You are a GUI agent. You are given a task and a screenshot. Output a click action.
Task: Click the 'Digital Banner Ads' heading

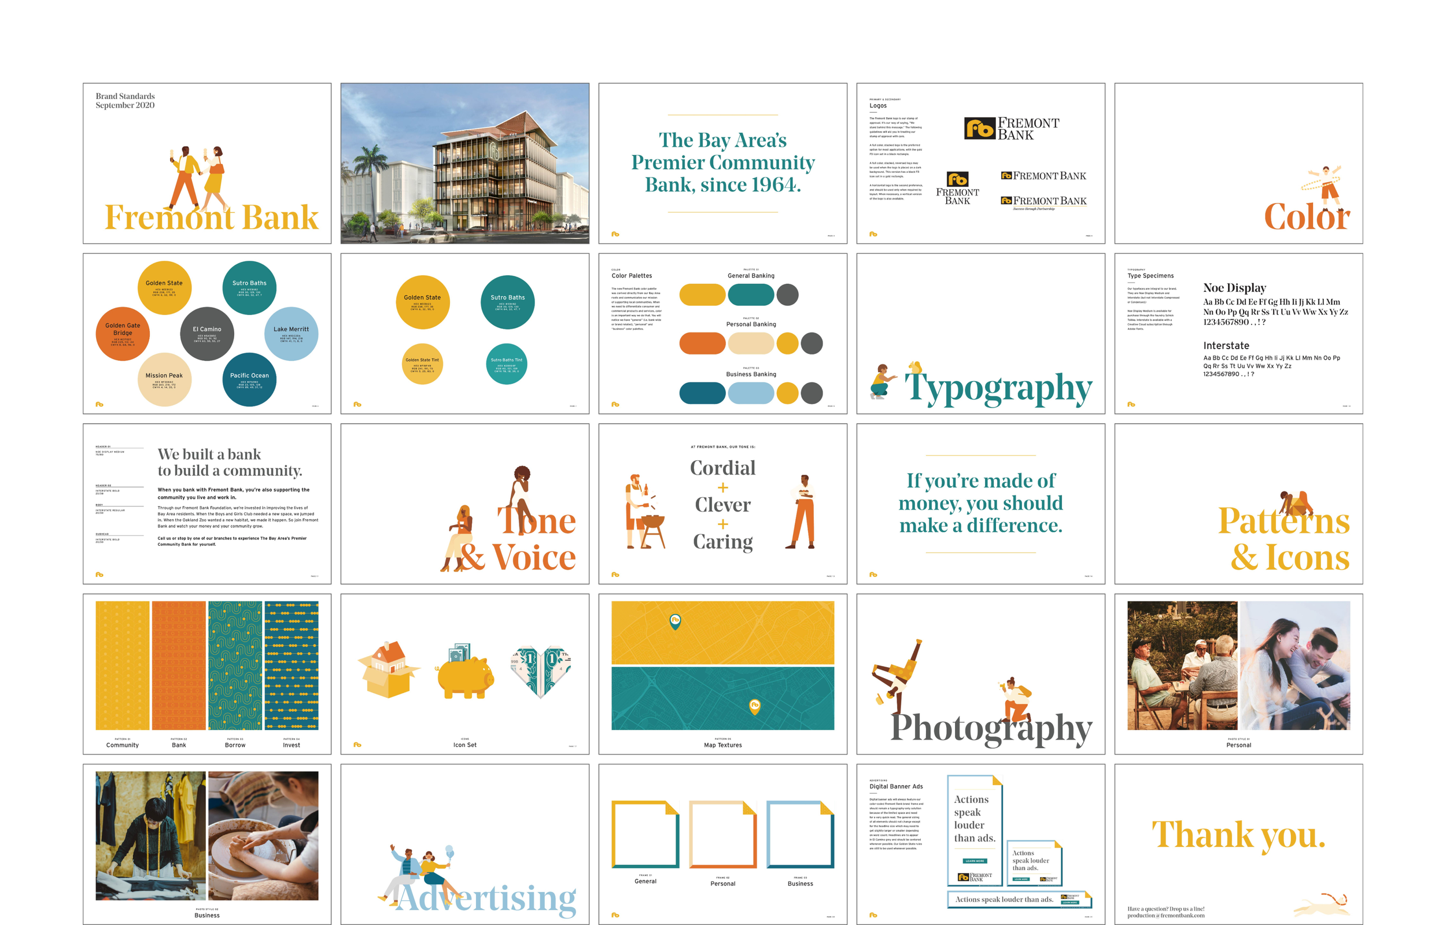click(896, 786)
